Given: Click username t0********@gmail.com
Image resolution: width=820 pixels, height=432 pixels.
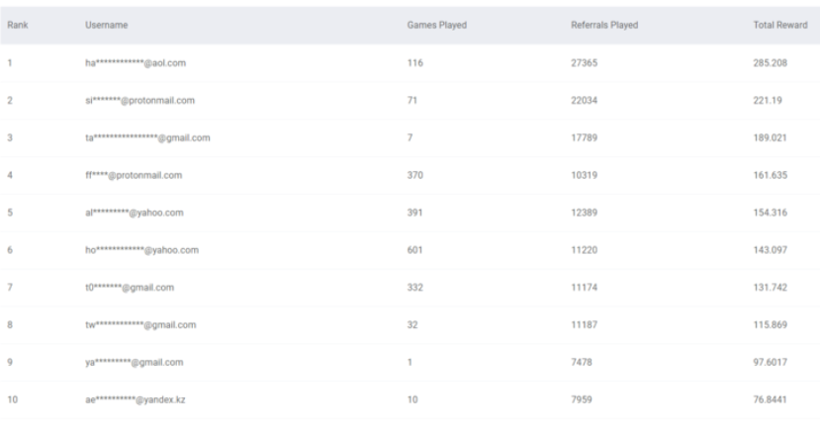Looking at the screenshot, I should click(x=131, y=287).
